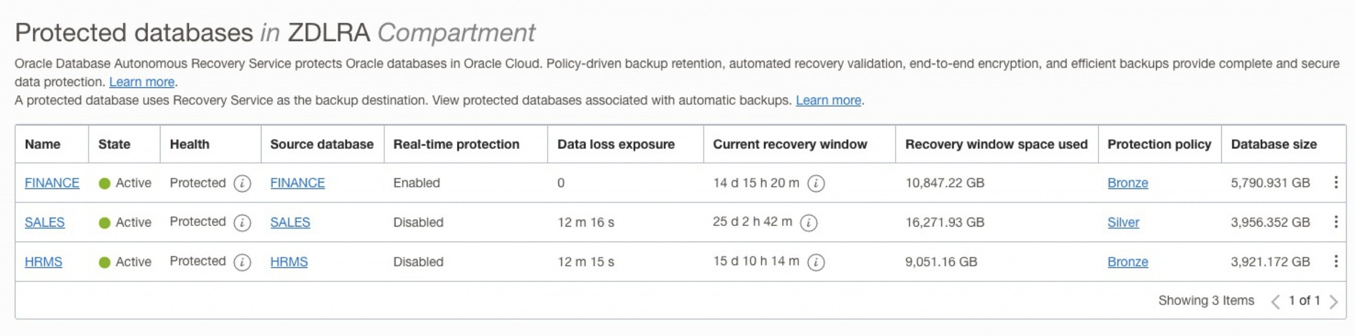The height and width of the screenshot is (336, 1355).
Task: Open info tooltip for SALES current recovery window
Action: (x=808, y=223)
